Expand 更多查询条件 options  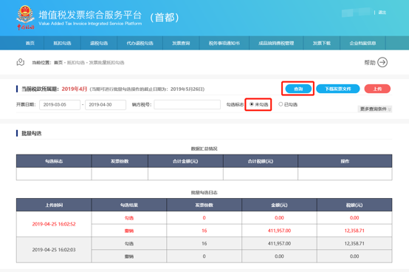click(x=375, y=109)
